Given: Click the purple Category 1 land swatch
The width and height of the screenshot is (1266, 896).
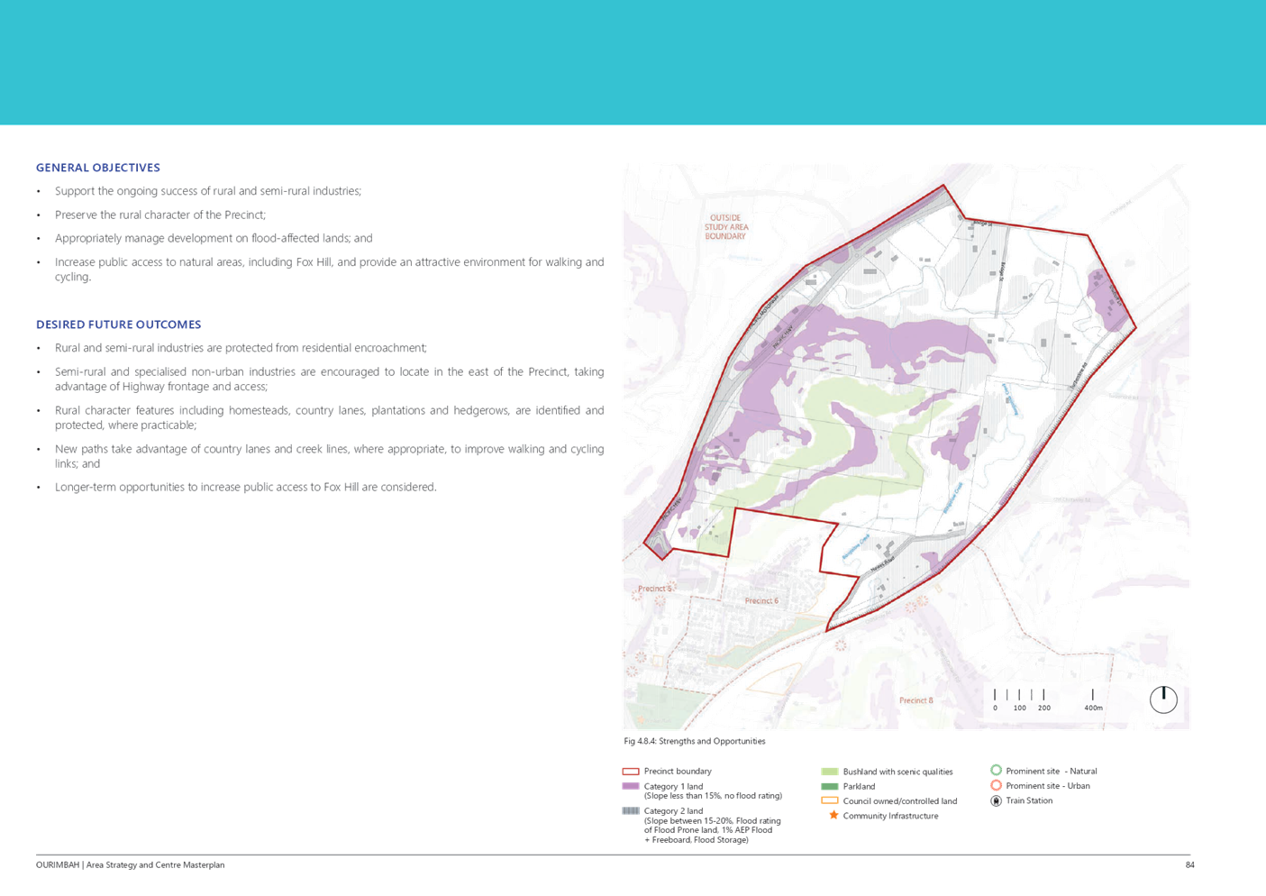Looking at the screenshot, I should [x=631, y=787].
